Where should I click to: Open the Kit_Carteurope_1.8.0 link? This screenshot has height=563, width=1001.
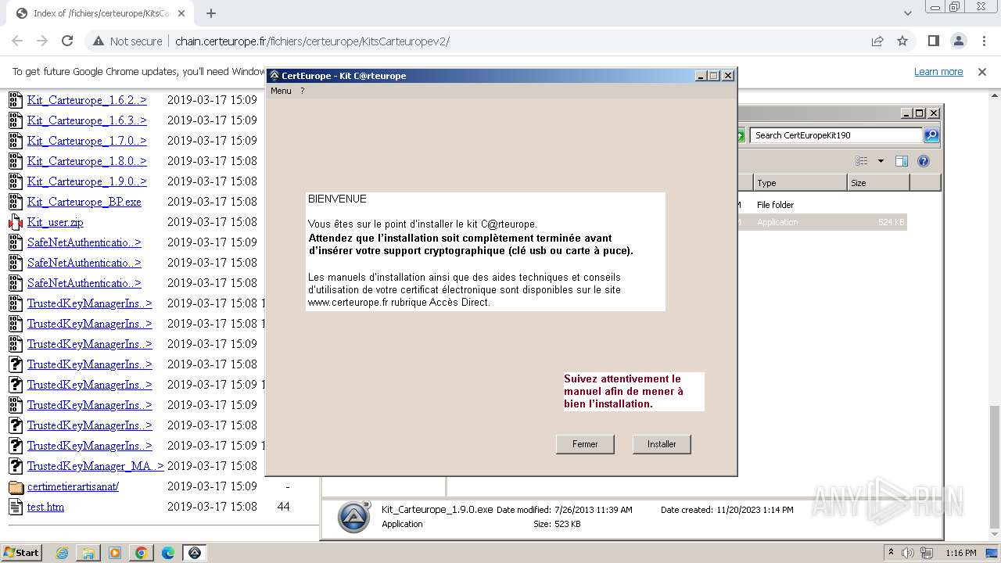[x=87, y=161]
